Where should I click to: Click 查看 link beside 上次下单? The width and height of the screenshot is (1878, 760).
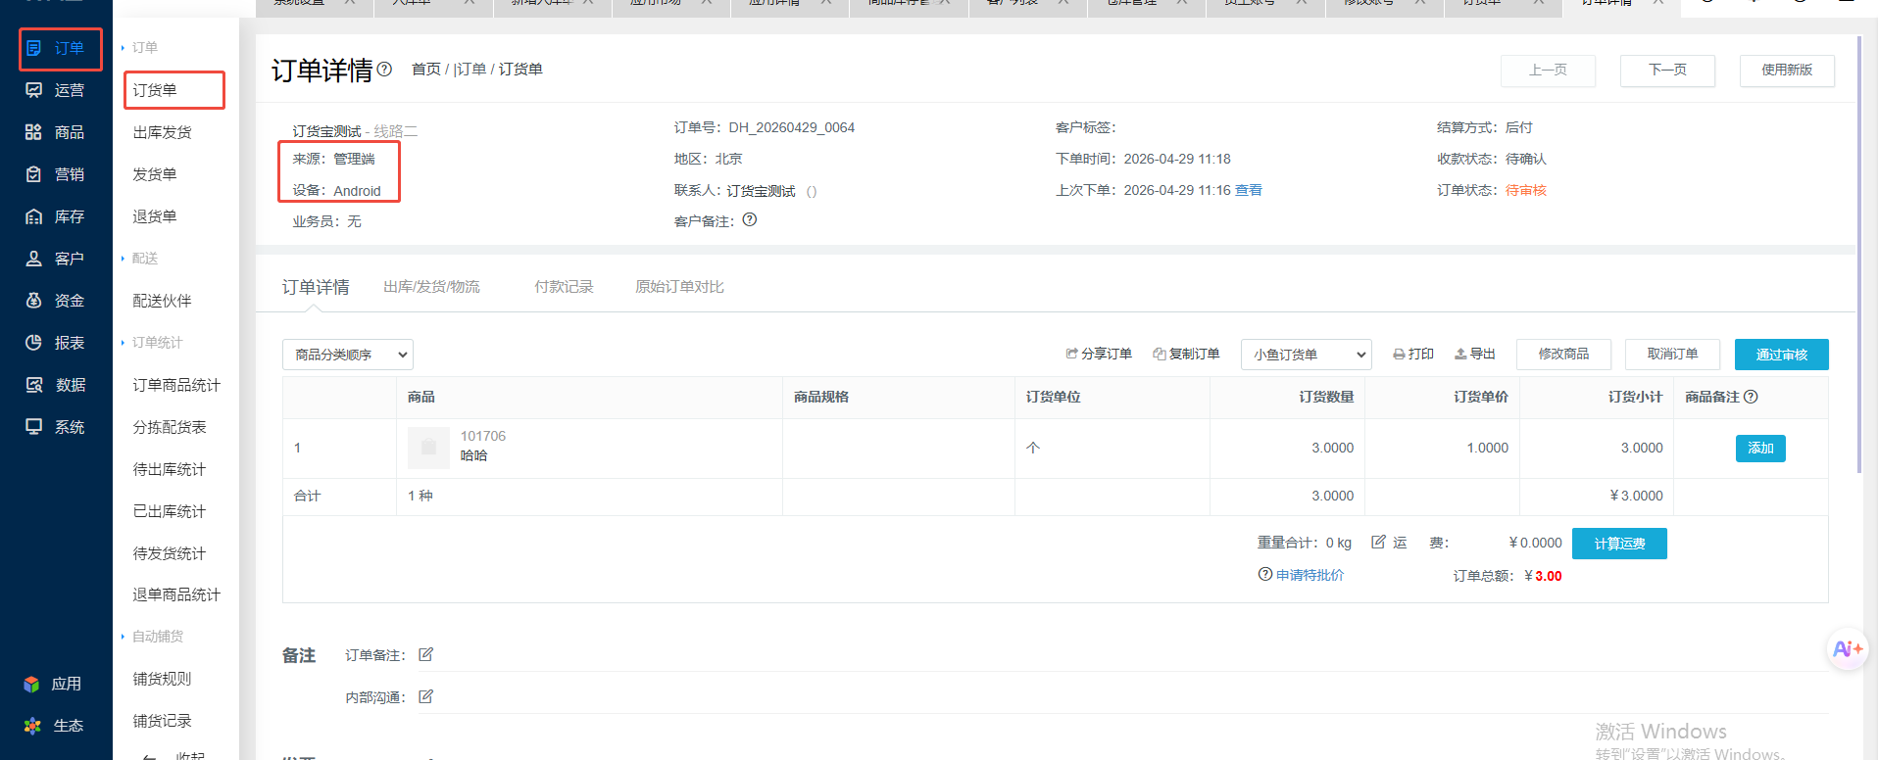[x=1249, y=190]
